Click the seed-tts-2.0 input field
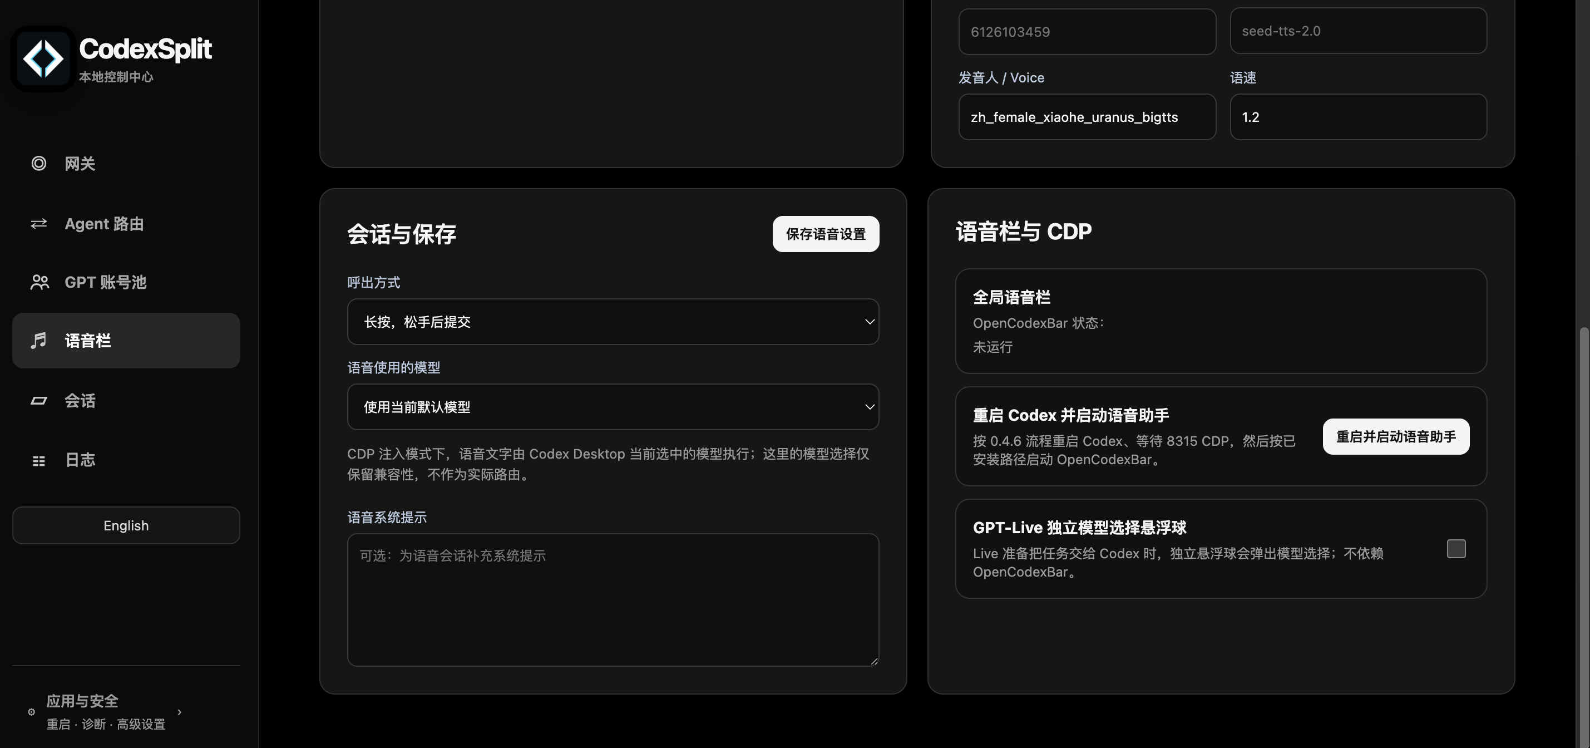This screenshot has width=1590, height=748. (1359, 31)
